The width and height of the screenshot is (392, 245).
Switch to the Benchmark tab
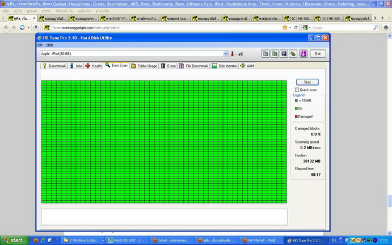[x=54, y=66]
